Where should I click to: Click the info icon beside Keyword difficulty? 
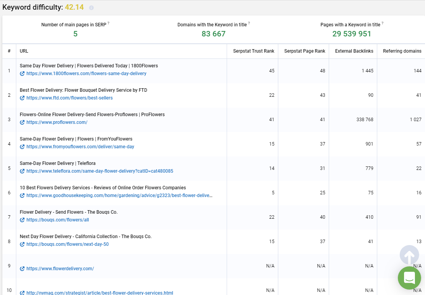pyautogui.click(x=91, y=8)
